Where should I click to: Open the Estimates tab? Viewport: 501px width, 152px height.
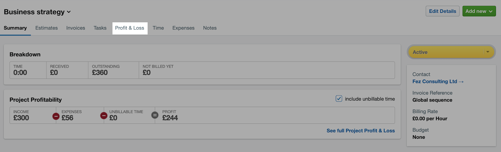(x=46, y=28)
